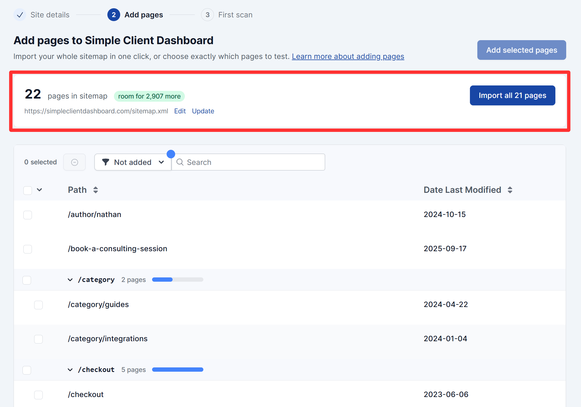
Task: Click the deselect minus icon button
Action: point(75,162)
